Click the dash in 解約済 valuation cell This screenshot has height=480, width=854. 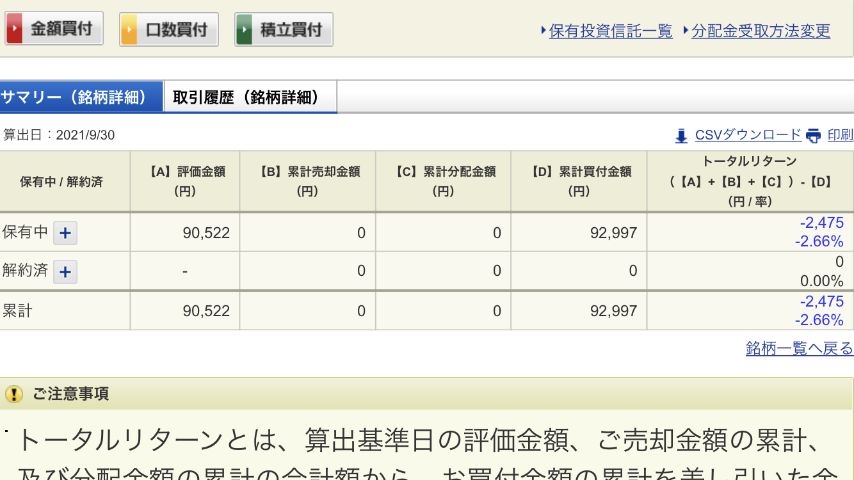[185, 272]
